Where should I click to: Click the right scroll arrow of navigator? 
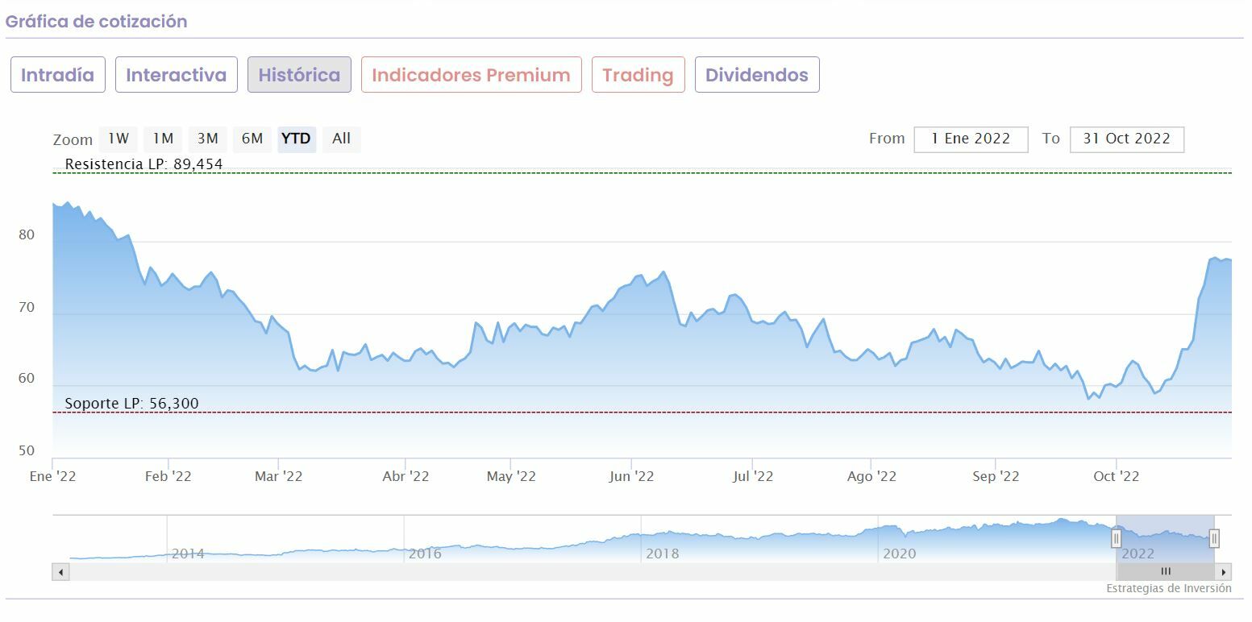(x=1224, y=572)
